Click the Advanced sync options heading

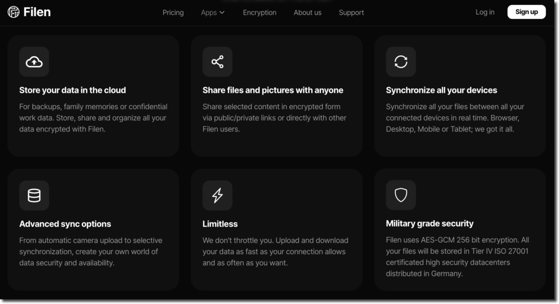point(65,224)
